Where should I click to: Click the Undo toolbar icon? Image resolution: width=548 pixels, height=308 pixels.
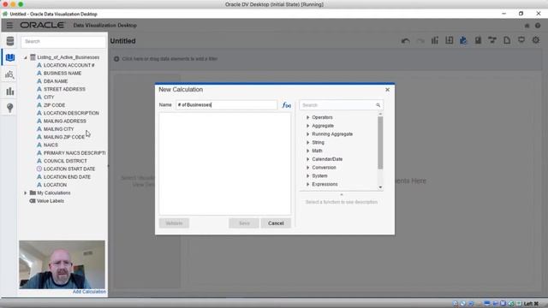click(x=405, y=41)
